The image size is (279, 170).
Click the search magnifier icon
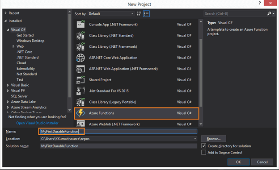click(269, 13)
